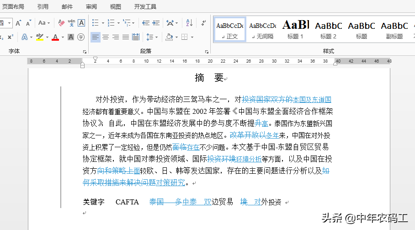
Task: Expand the bullet library dropdown arrow
Action: [103, 23]
